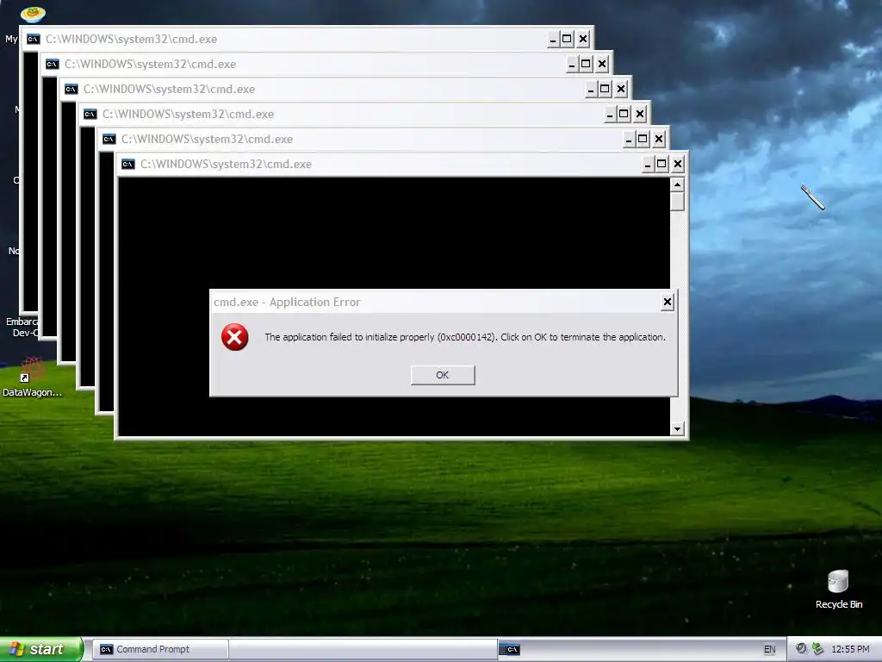
Task: Click the cmd icon in the taskbar toolbar
Action: pyautogui.click(x=512, y=650)
